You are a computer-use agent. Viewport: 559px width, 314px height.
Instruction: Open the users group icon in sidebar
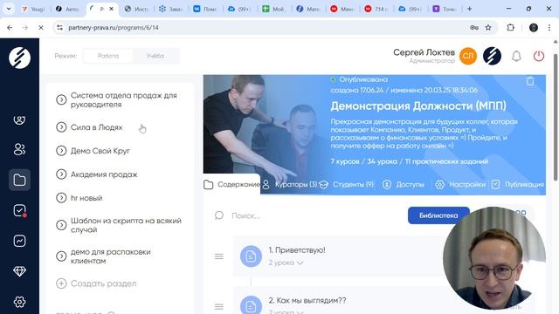(19, 149)
